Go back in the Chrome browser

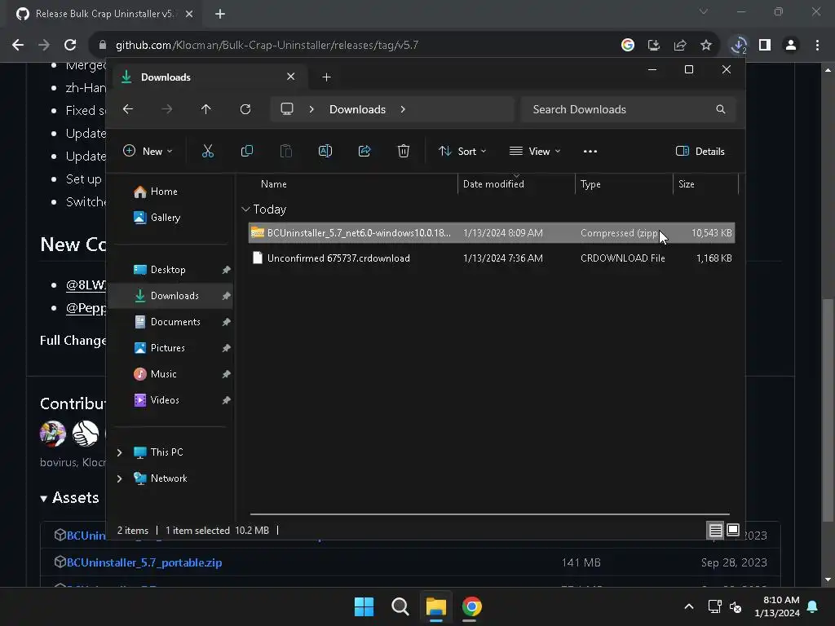(18, 46)
